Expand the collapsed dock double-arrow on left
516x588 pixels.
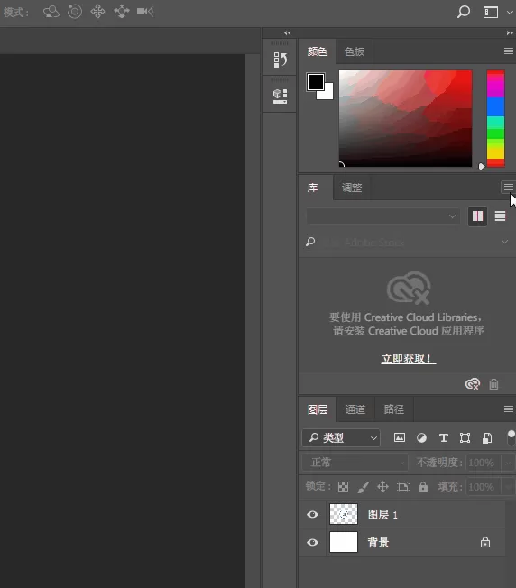pos(287,33)
